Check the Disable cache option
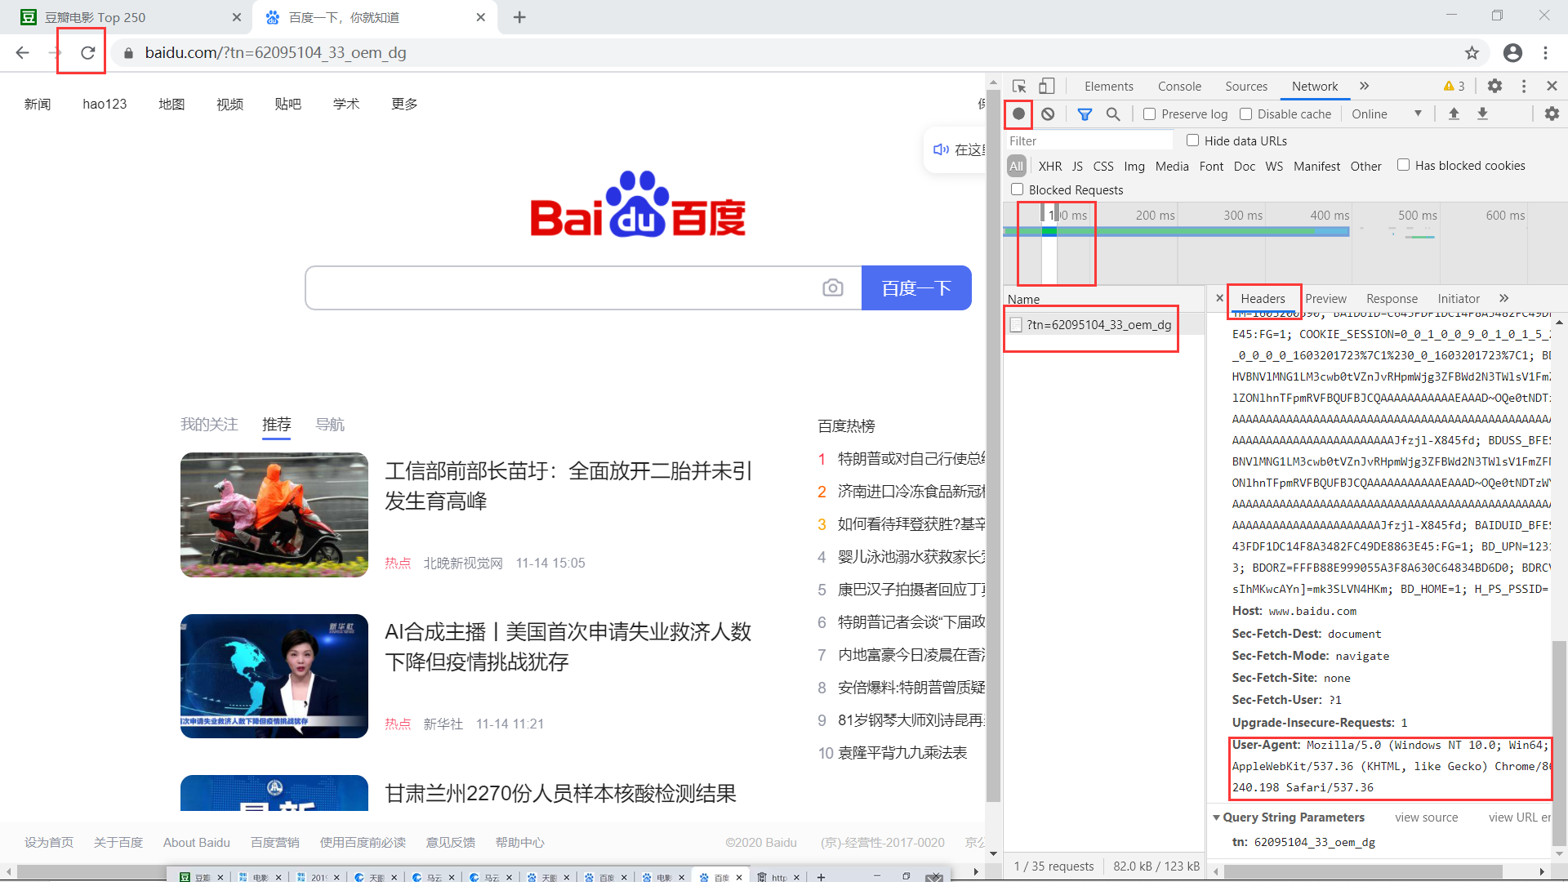This screenshot has height=882, width=1568. pos(1245,114)
